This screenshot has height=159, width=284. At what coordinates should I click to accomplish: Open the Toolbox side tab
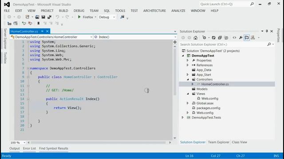click(x=5, y=58)
